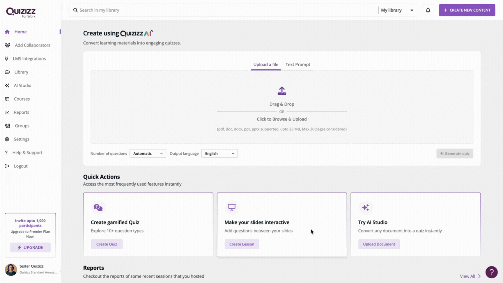The height and width of the screenshot is (283, 503).
Task: Expand the user account menu arrow
Action: [x=60, y=272]
